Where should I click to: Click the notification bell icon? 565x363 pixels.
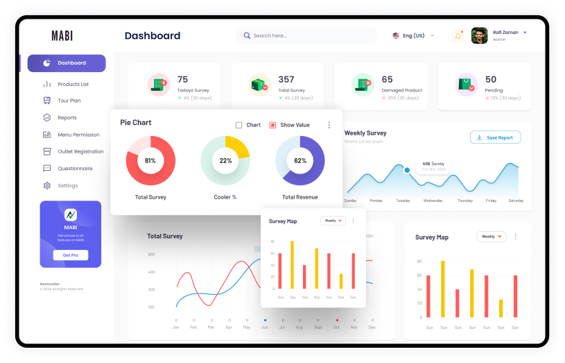pyautogui.click(x=458, y=35)
